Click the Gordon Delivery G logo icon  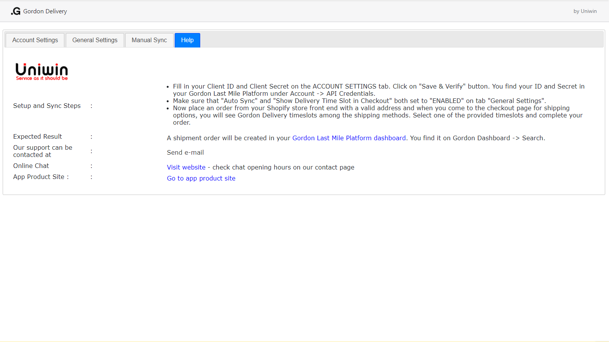click(16, 11)
